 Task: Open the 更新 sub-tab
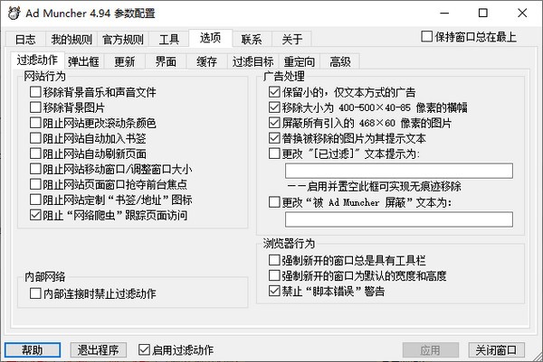point(125,61)
